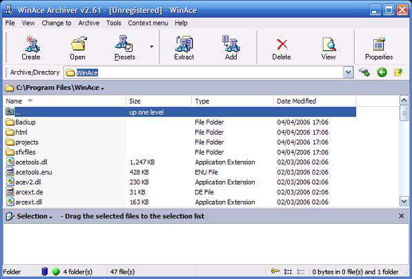
Task: Expand the Presets dropdown arrow
Action: point(152,47)
